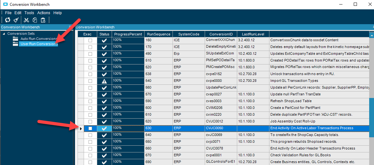Click the checkmark status icon for cvpe0152
This screenshot has height=165, width=374.
click(104, 74)
